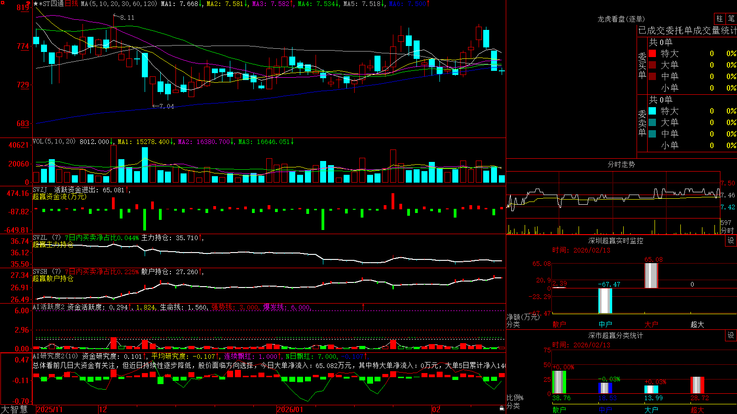The width and height of the screenshot is (737, 414).
Task: Select the SVZJ 活跃资金进出 indicator title
Action: pos(66,190)
